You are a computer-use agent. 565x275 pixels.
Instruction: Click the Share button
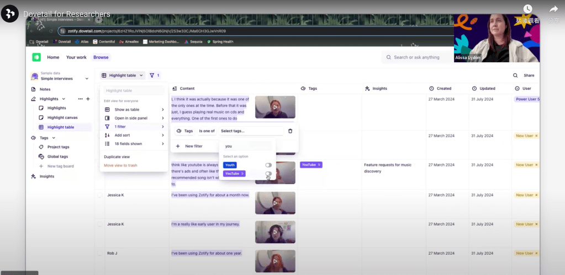point(529,76)
